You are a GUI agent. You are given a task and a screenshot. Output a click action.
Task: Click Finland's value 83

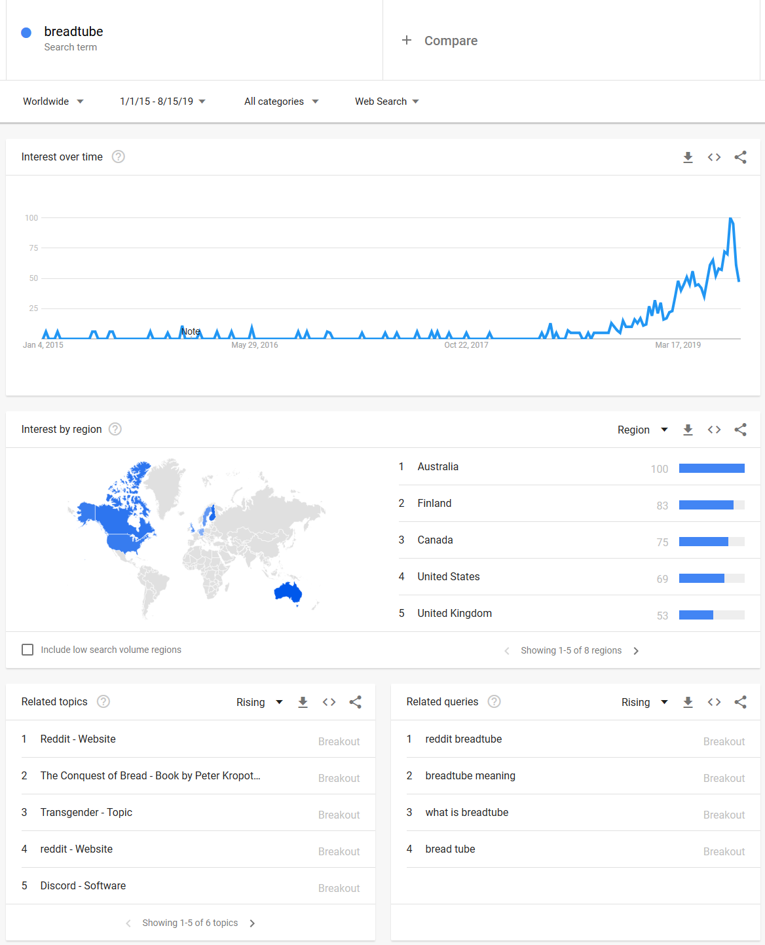[x=662, y=506]
